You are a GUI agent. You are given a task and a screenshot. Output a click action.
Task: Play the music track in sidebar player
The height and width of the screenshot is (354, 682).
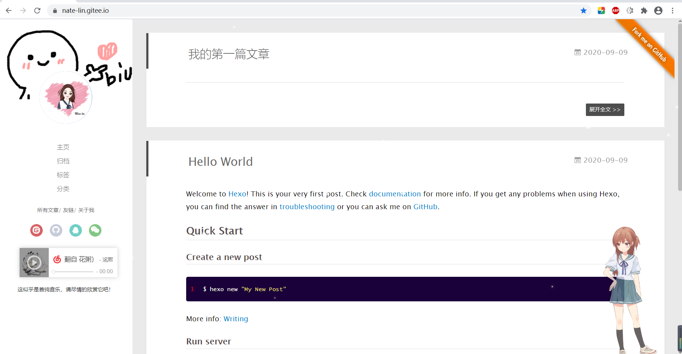tap(34, 263)
